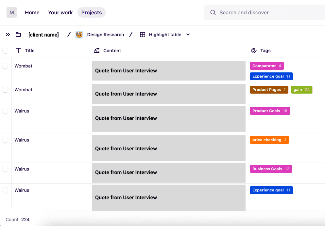Click the Title column header
This screenshot has width=325, height=226.
click(x=51, y=51)
